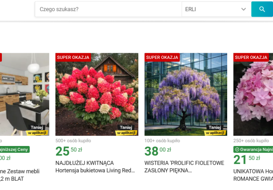Open 'Zestaw mebli' product title link
The height and width of the screenshot is (190, 273).
(x=20, y=175)
